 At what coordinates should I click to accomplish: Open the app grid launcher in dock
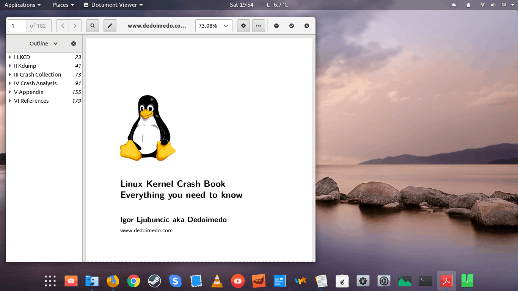[50, 281]
